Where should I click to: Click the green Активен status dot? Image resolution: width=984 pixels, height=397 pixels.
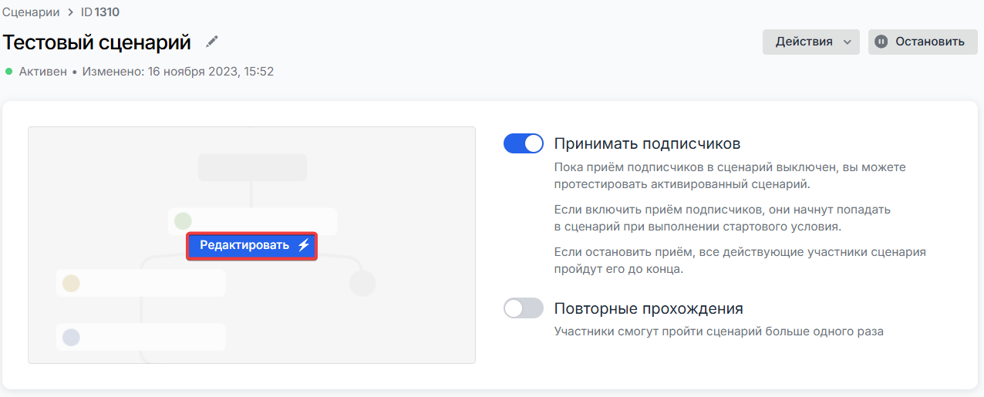[9, 72]
